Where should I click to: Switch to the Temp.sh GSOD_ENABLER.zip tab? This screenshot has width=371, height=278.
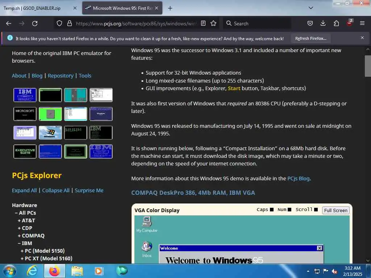[32, 8]
